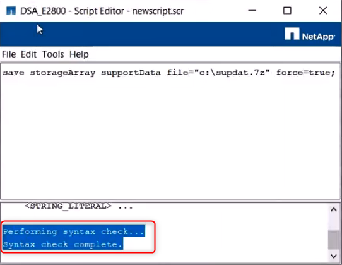Click the 'Performing syntax check...' output line
This screenshot has width=342, height=265.
click(x=74, y=231)
